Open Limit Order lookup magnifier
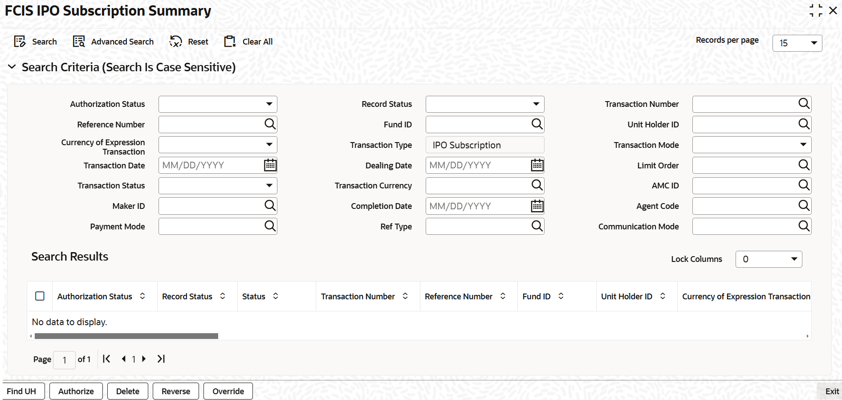The image size is (842, 400). [804, 165]
